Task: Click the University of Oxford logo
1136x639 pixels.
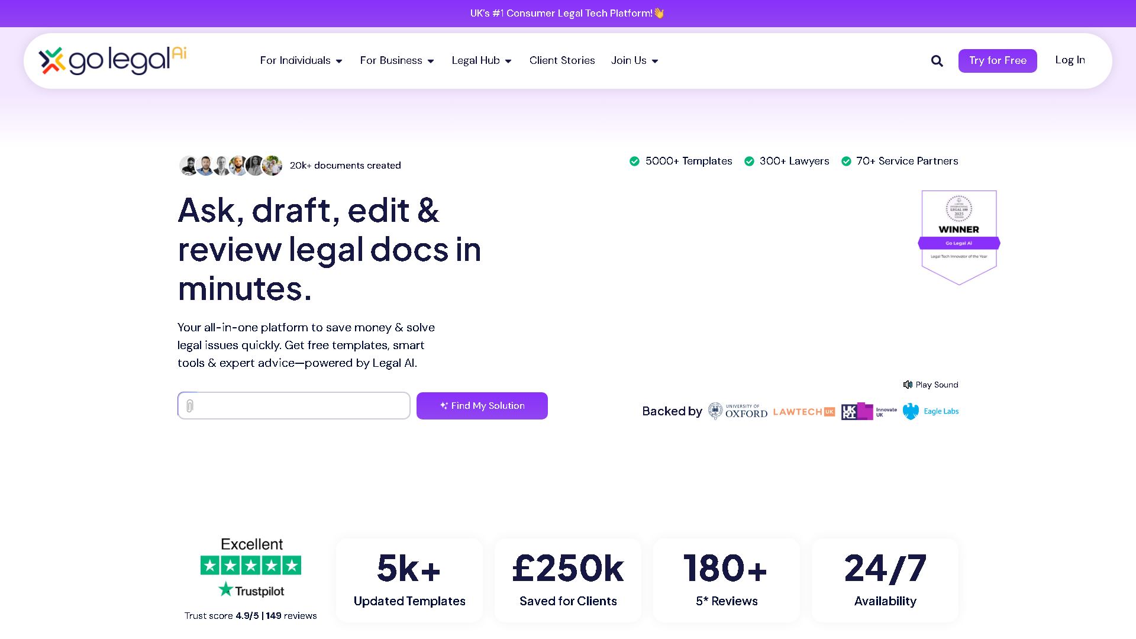Action: tap(737, 411)
